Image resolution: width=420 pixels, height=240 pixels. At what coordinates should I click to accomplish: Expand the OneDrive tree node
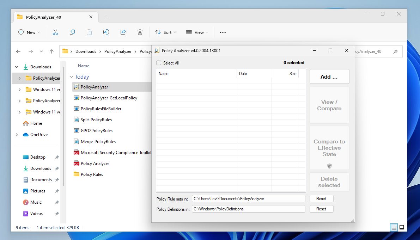(x=17, y=135)
